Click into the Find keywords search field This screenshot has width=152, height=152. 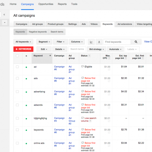tap(117, 42)
